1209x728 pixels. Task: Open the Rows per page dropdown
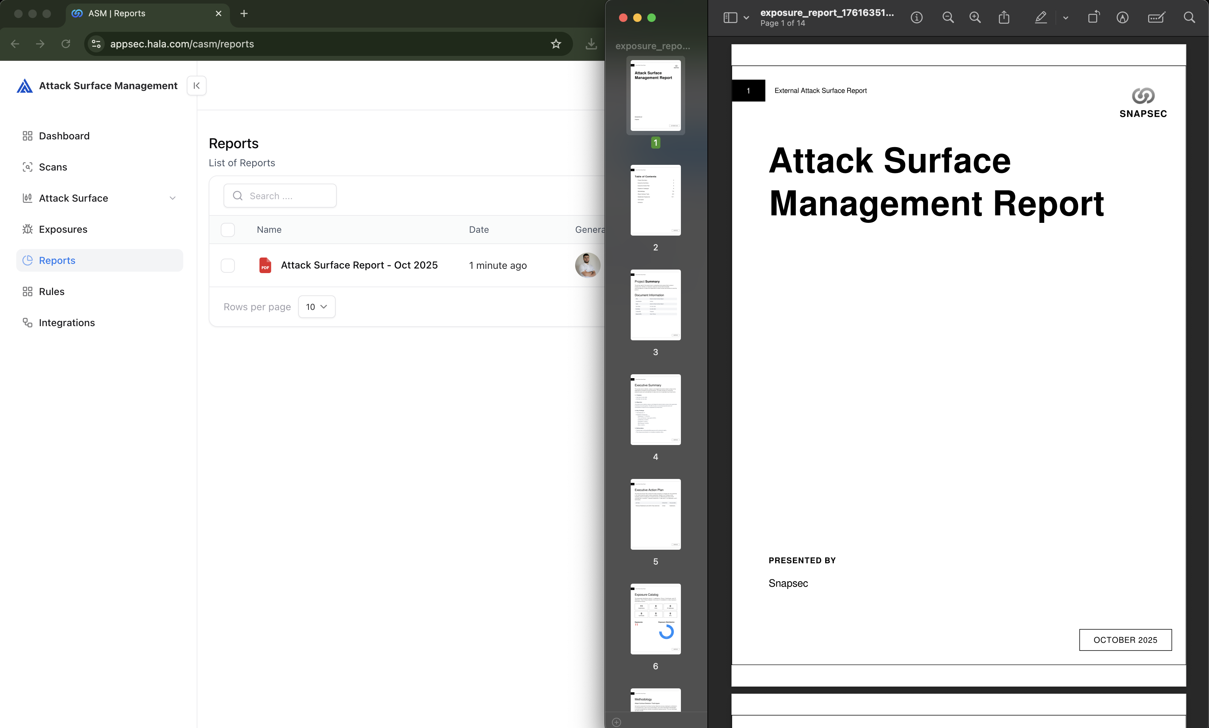[316, 306]
